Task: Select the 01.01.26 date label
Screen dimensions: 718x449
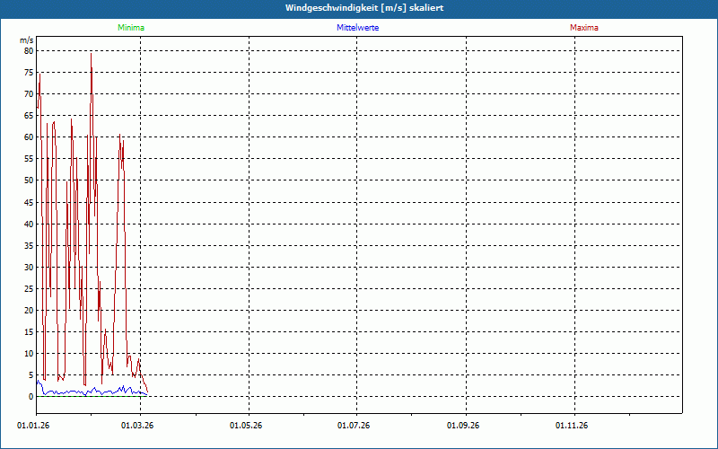Action: (x=33, y=425)
